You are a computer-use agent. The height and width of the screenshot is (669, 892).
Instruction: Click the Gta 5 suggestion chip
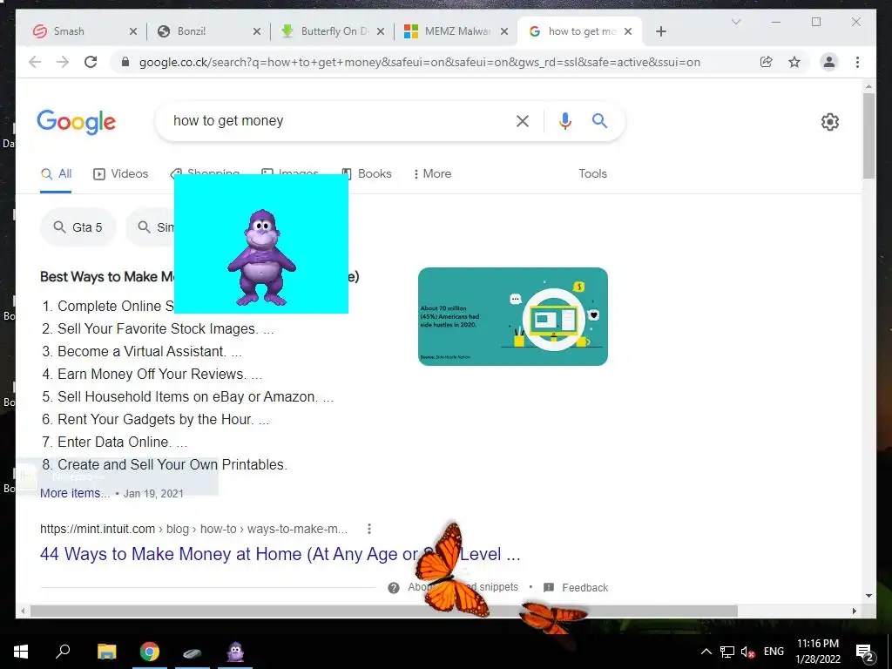pyautogui.click(x=78, y=227)
